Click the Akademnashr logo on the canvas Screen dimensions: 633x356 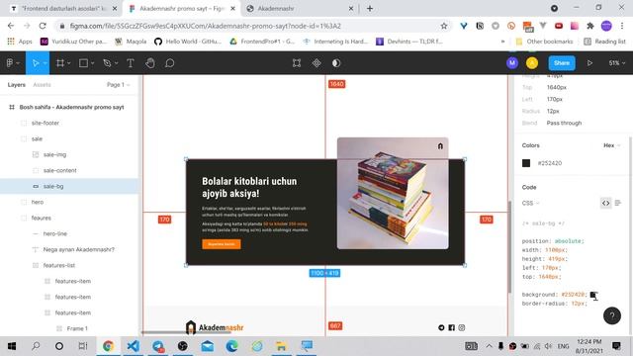click(215, 327)
